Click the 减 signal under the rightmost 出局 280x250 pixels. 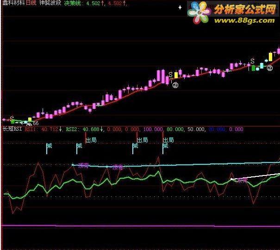click(x=165, y=146)
